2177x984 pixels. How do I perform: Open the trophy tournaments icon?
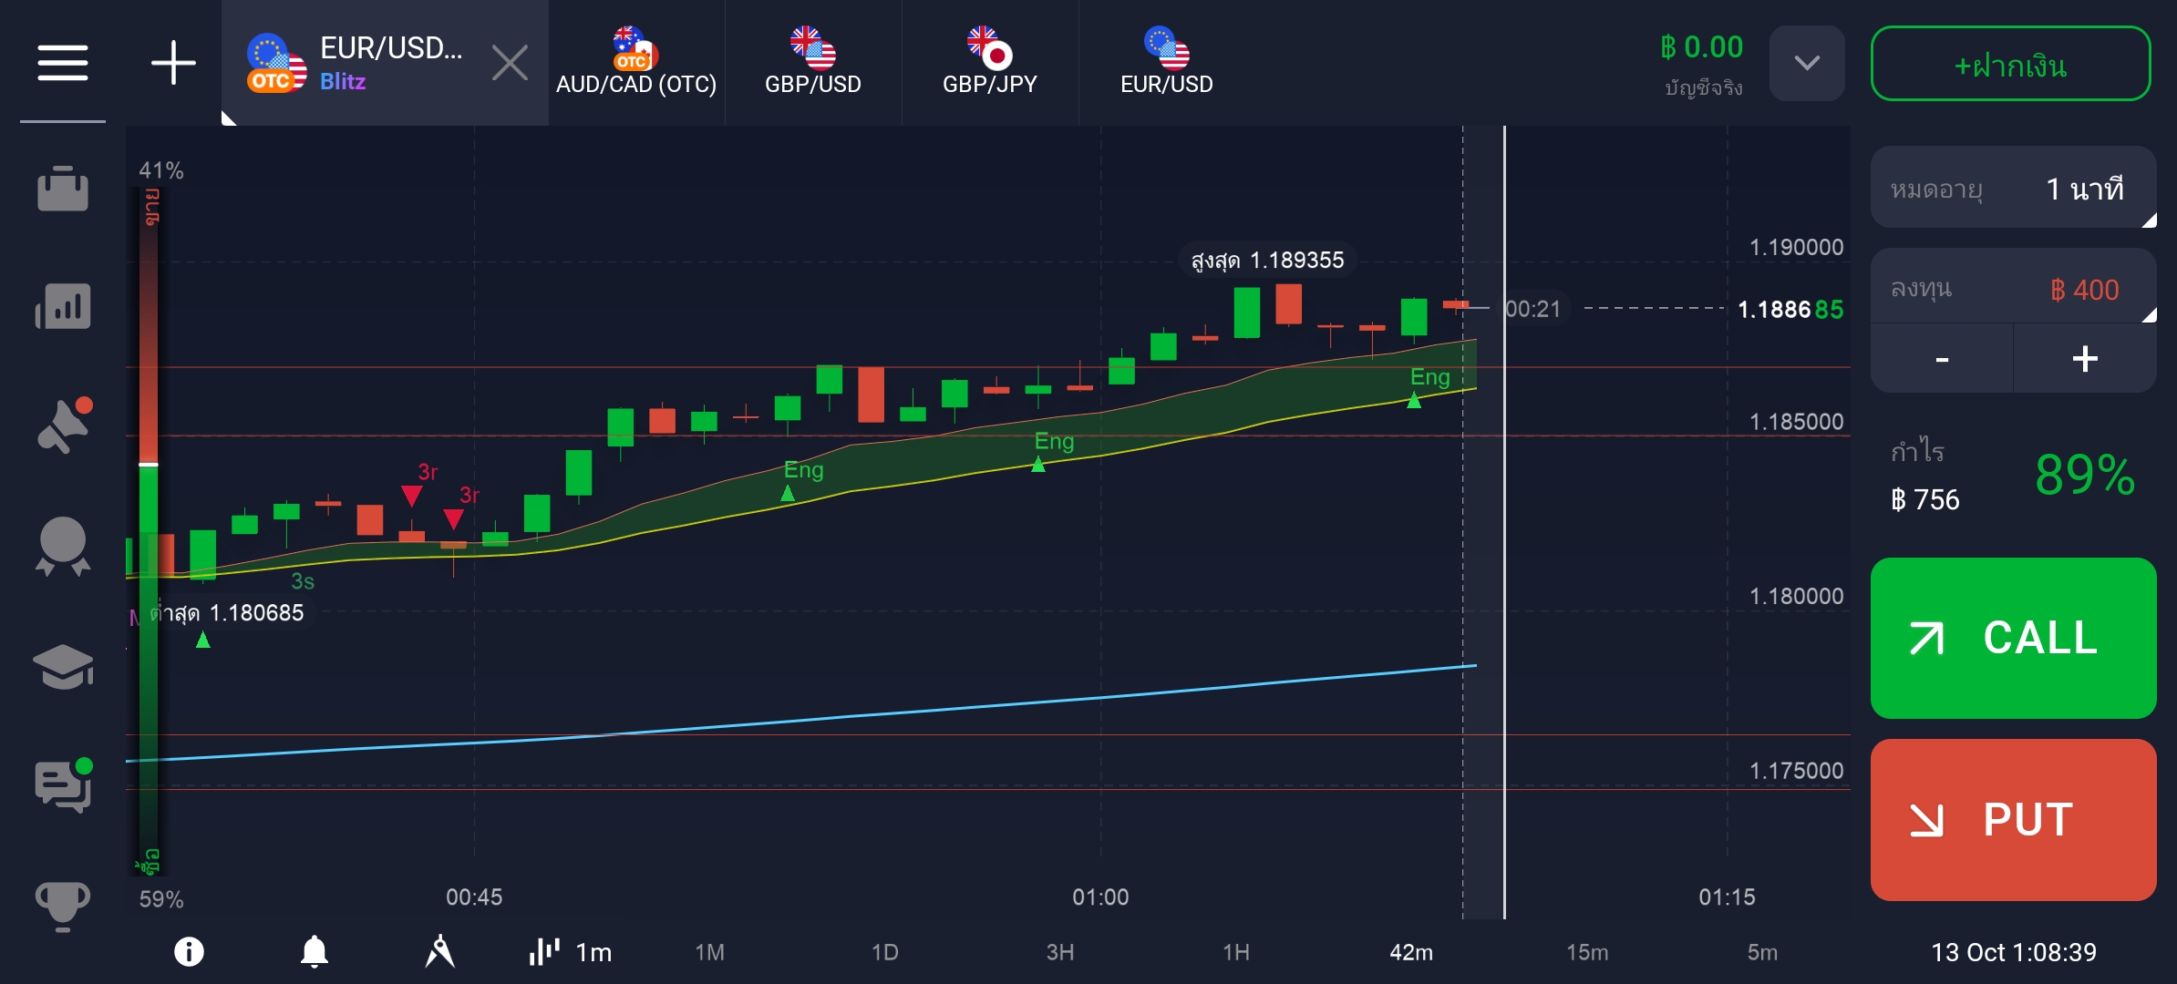coord(62,905)
